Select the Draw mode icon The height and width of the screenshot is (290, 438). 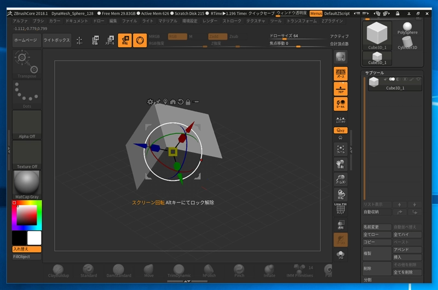pos(79,40)
